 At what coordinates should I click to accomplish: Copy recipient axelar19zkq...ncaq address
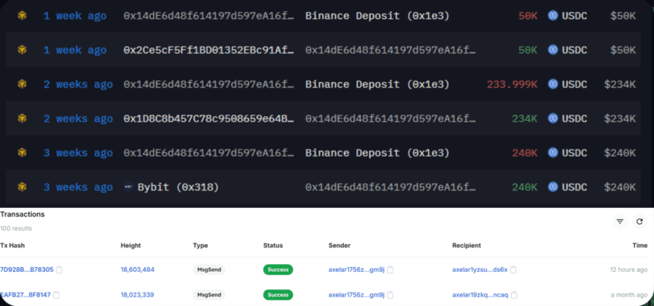click(x=514, y=295)
